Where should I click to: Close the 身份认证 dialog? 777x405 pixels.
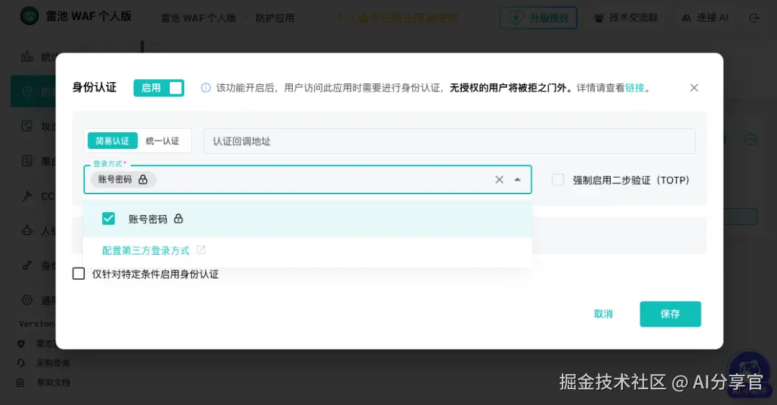click(x=694, y=88)
